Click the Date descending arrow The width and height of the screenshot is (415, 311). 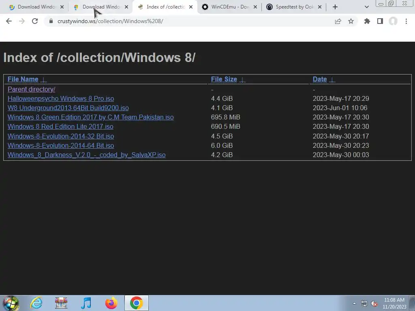pos(332,79)
